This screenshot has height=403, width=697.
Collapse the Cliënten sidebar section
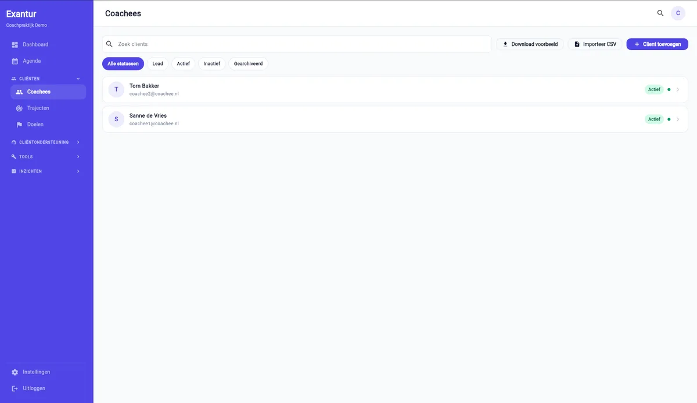click(x=78, y=78)
